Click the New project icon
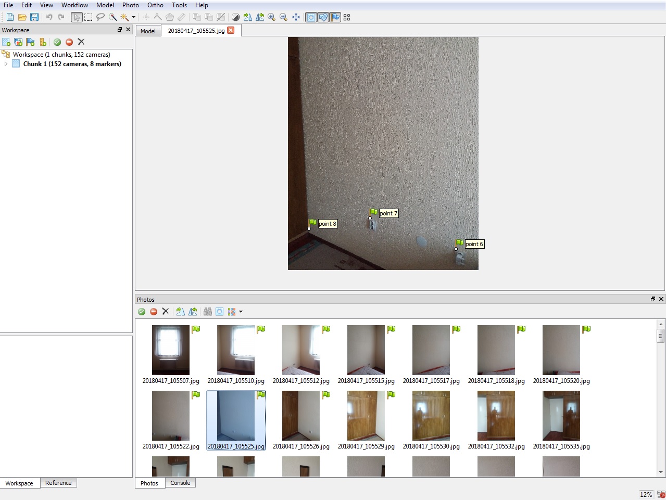 (x=10, y=17)
